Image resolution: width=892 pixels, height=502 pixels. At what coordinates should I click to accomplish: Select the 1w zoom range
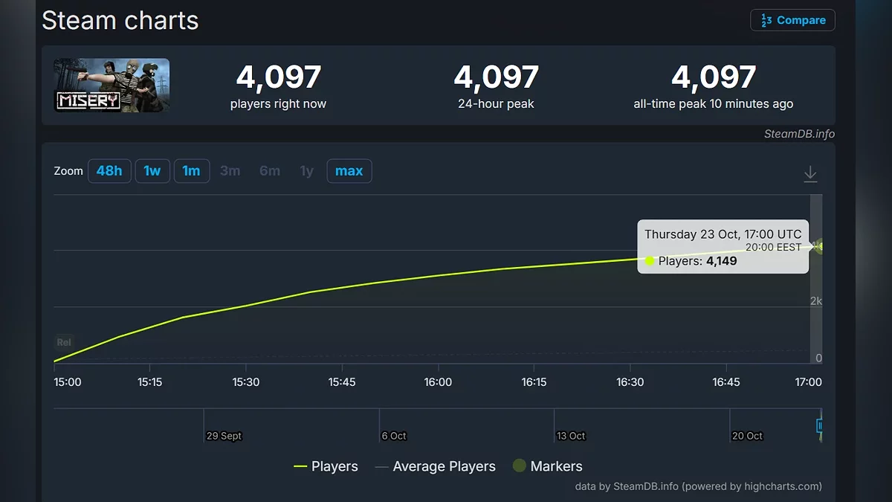click(152, 171)
